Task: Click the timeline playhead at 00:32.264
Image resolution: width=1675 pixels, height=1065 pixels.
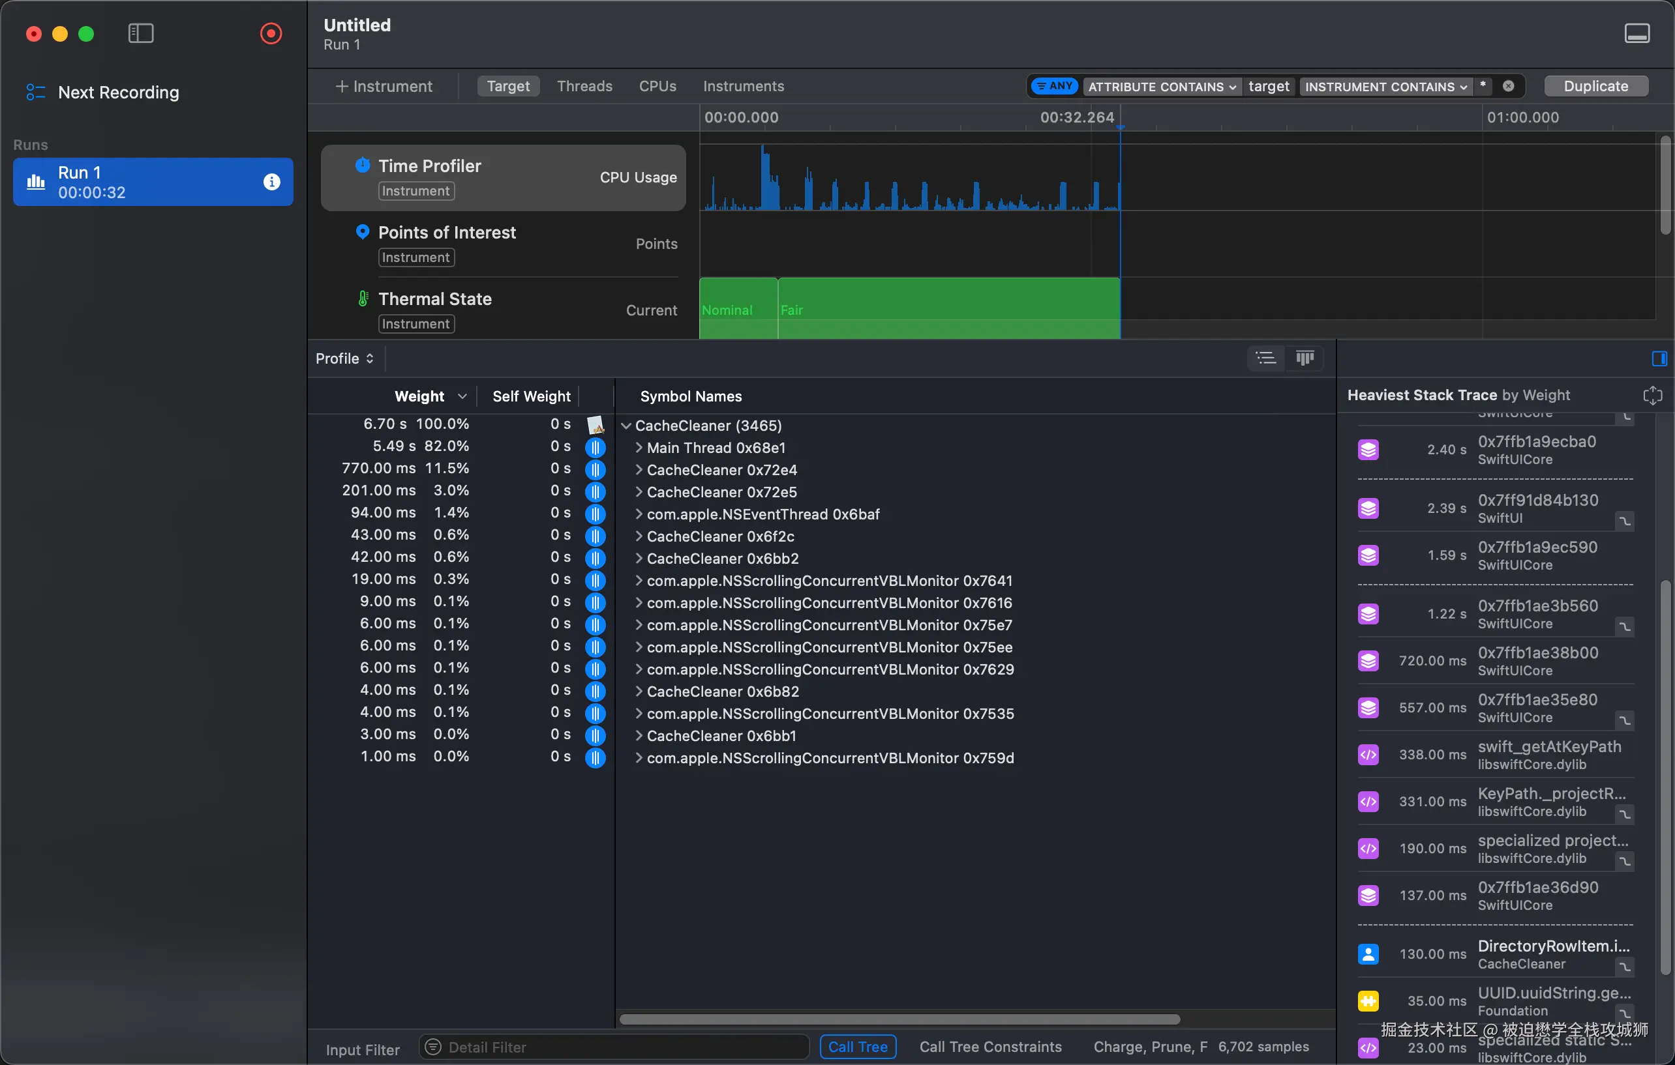Action: tap(1120, 126)
